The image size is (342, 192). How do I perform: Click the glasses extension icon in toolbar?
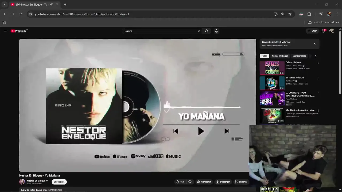tap(301, 14)
